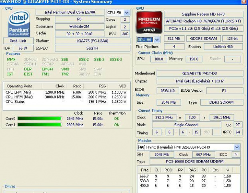Click the TDP 65 W field
The width and height of the screenshot is (248, 193).
[23, 48]
